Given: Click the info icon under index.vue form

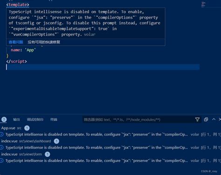Looking at the screenshot, I should (2, 161).
